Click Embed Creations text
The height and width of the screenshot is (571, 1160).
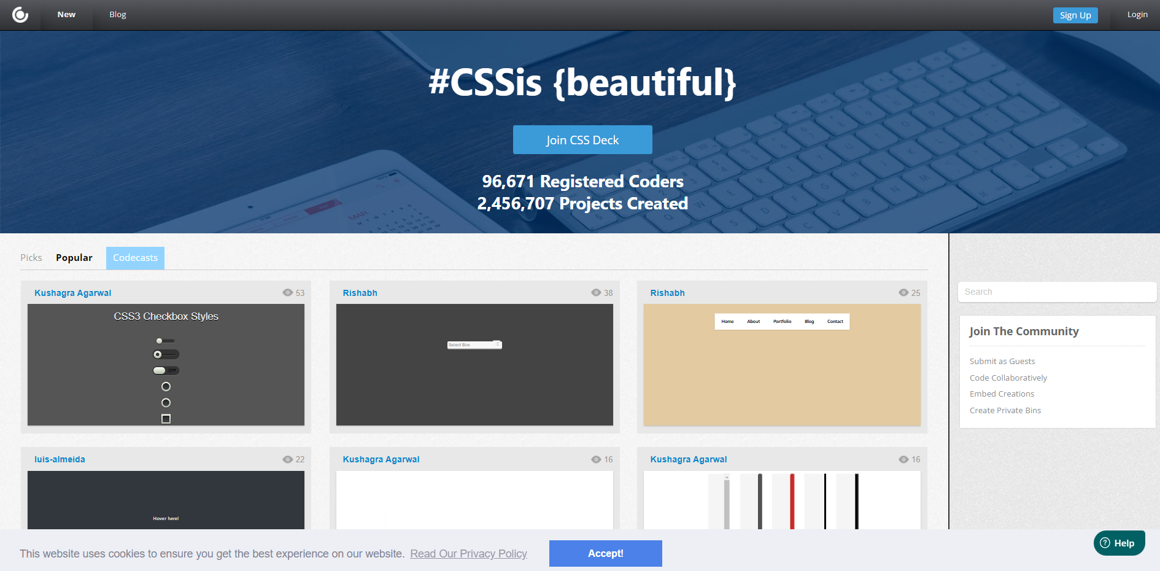tap(1002, 394)
